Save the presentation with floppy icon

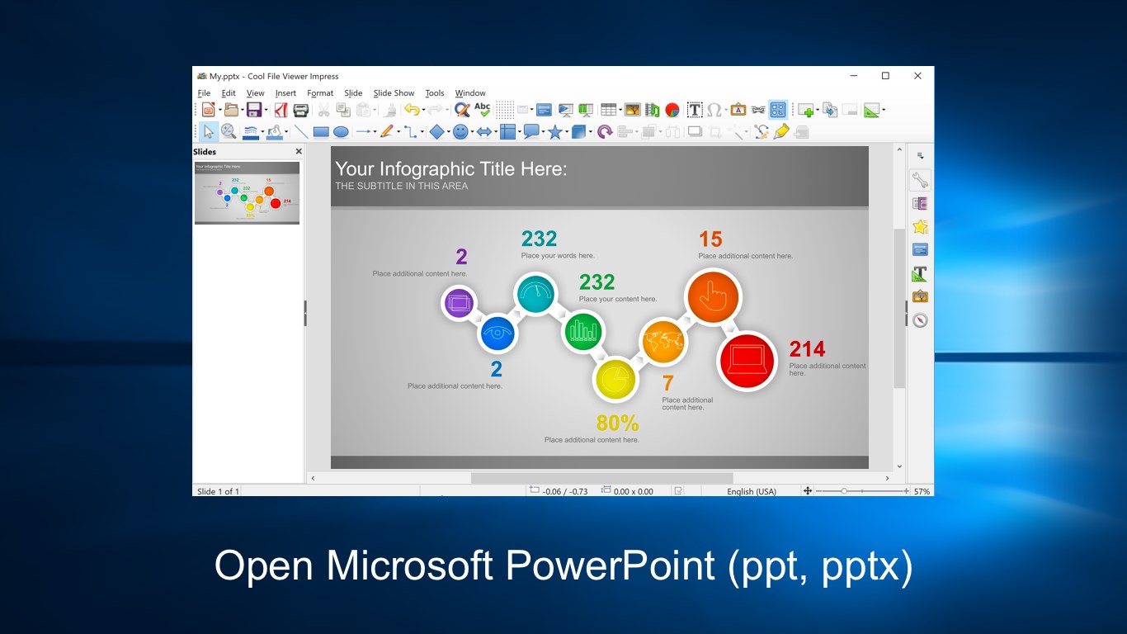coord(254,109)
